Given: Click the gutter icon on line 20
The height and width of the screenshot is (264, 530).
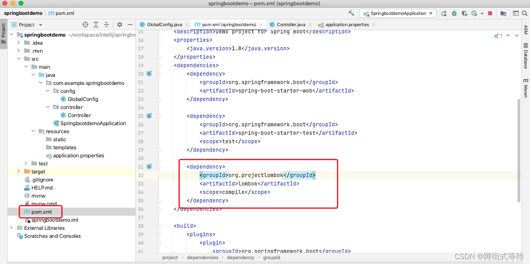Looking at the screenshot, I should click(x=149, y=74).
